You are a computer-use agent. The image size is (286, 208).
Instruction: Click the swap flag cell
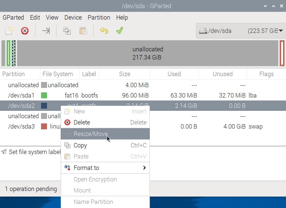256,126
